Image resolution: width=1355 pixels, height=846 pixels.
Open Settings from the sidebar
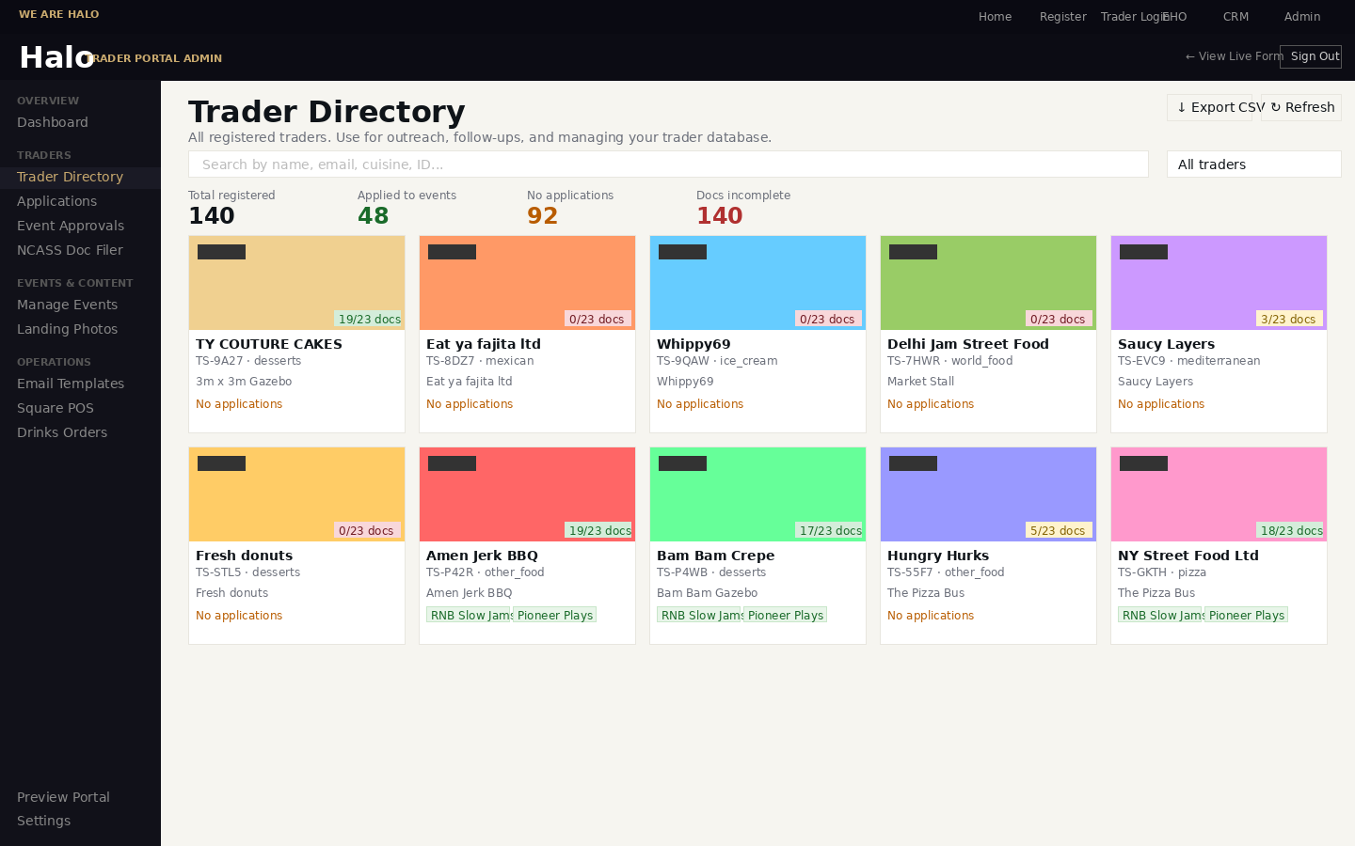click(43, 821)
